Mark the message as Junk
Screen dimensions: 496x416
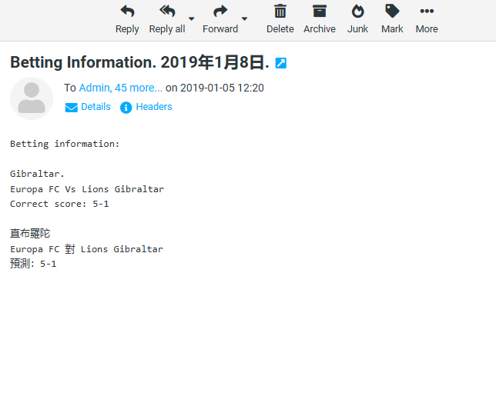pyautogui.click(x=357, y=12)
